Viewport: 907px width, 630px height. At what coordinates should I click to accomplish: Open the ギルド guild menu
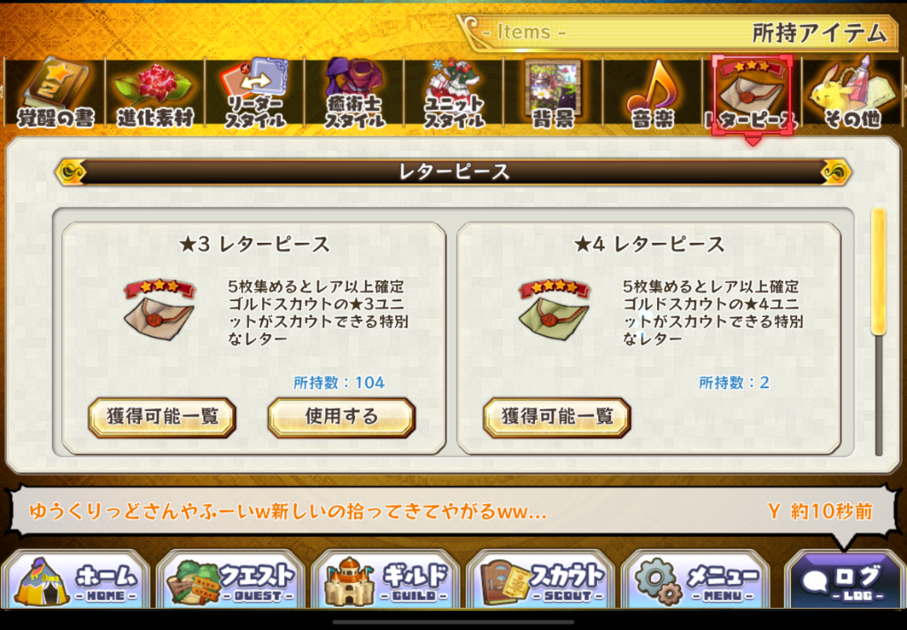[385, 580]
